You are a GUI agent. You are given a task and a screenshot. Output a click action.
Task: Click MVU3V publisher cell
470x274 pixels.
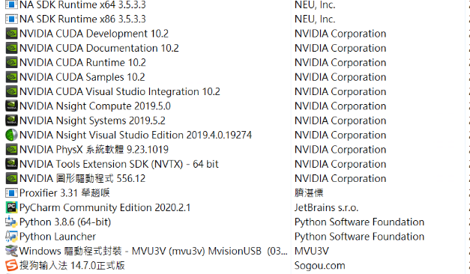311,251
